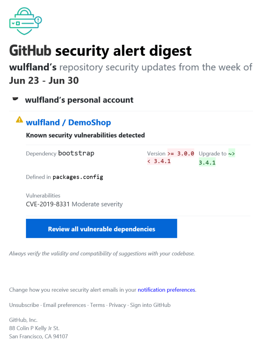Click the Unsubscribe link

coord(24,305)
